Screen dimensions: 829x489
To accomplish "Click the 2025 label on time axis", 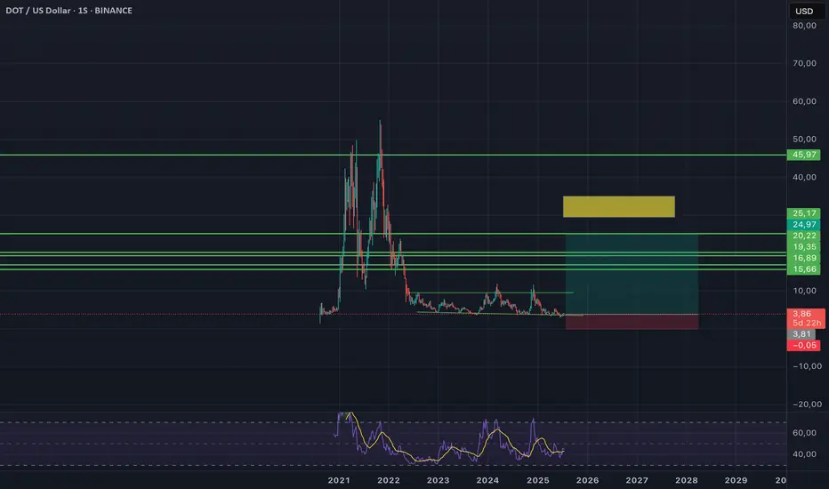I will pos(537,480).
